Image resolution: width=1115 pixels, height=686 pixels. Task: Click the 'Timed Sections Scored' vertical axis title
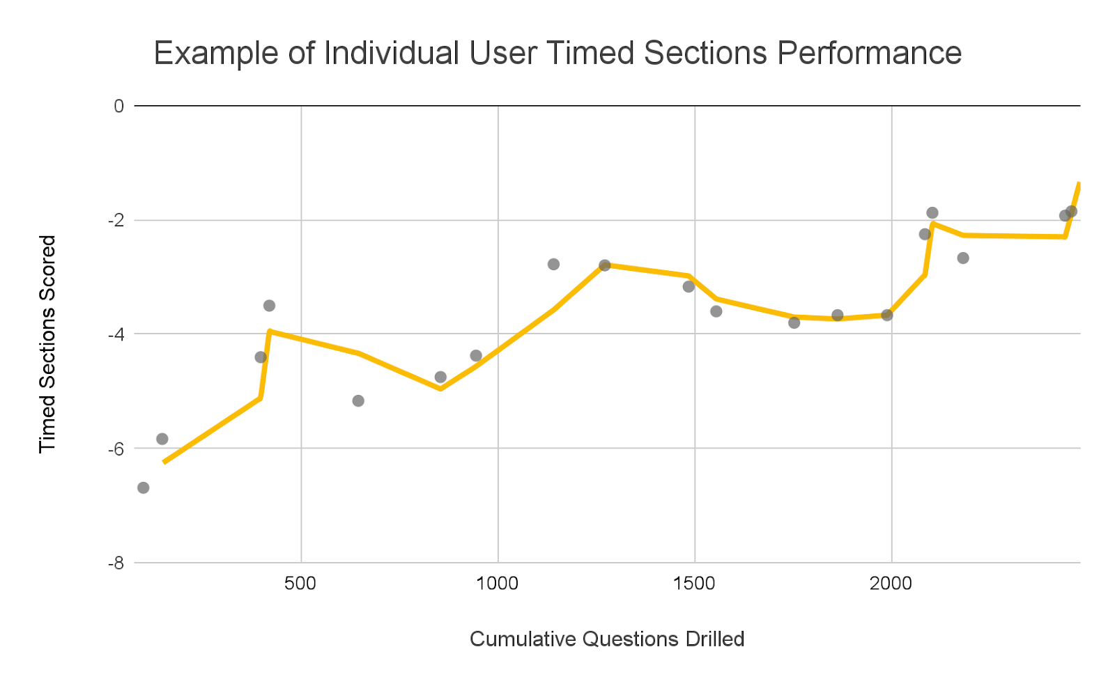(47, 344)
